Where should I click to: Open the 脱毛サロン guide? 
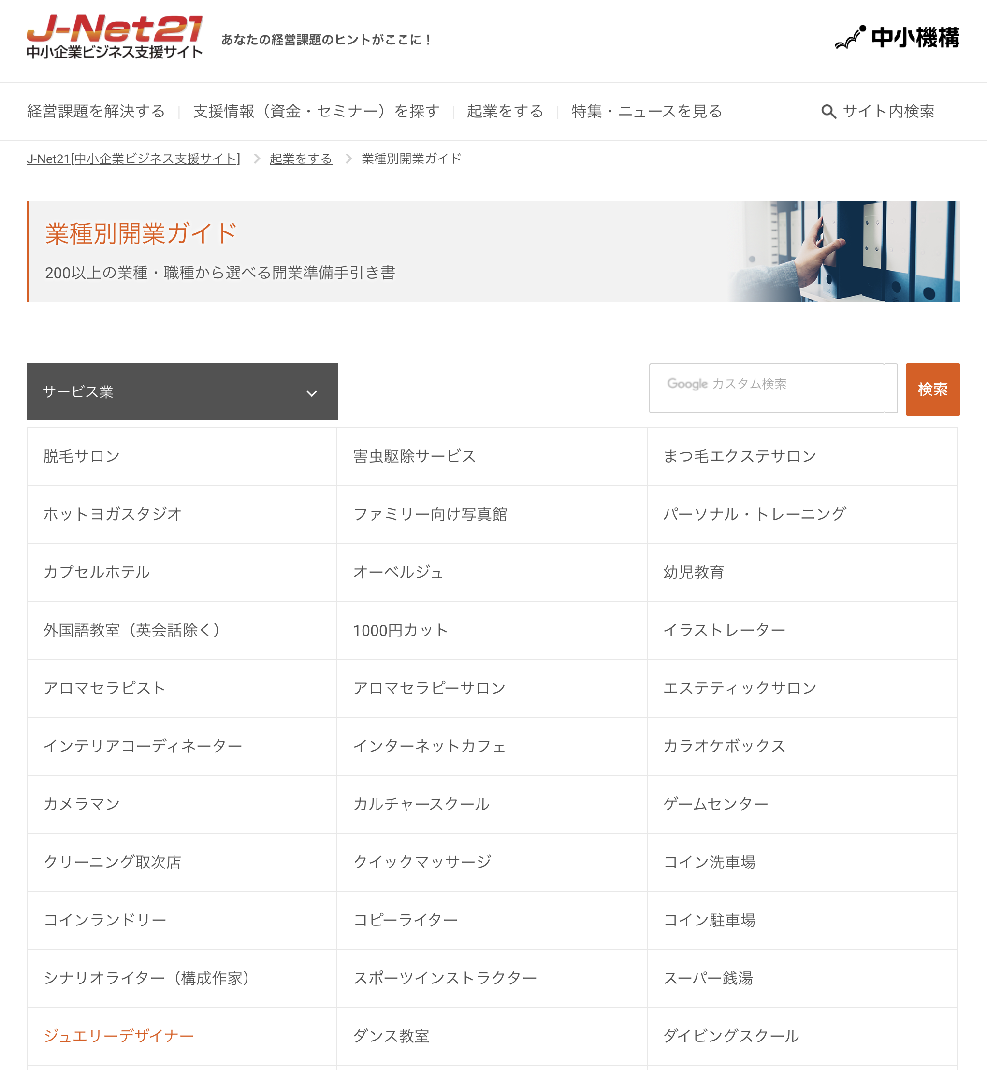tap(182, 457)
